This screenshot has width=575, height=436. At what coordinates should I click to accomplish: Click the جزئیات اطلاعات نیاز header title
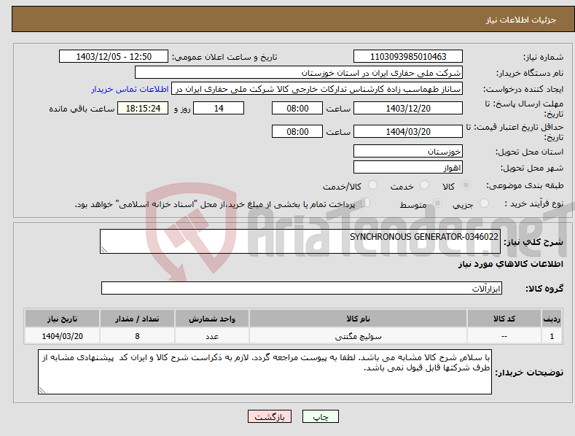click(x=521, y=20)
